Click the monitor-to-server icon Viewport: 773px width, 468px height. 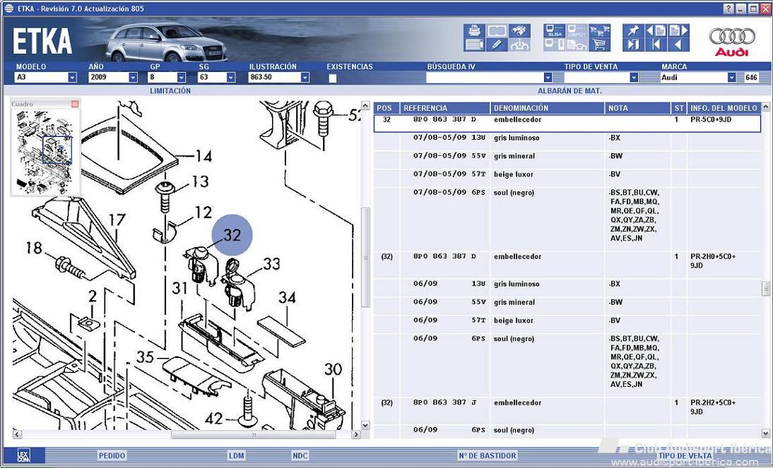[554, 45]
